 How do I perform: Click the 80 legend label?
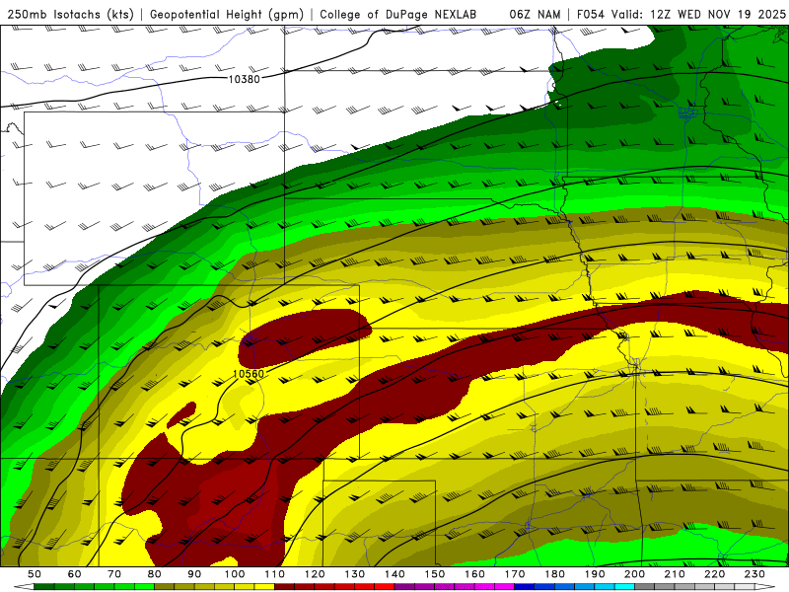click(x=155, y=574)
